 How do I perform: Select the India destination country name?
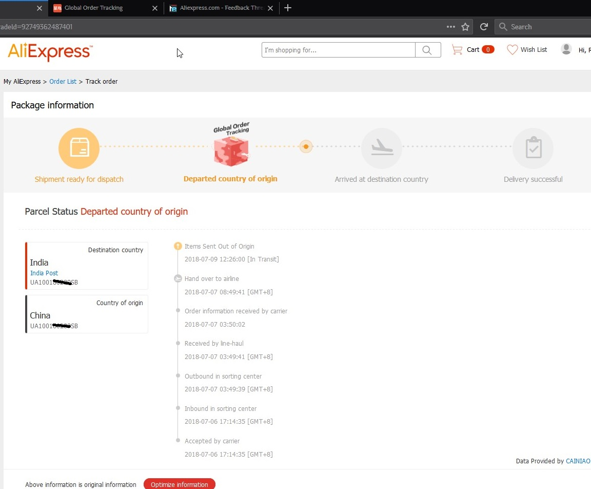pos(39,262)
